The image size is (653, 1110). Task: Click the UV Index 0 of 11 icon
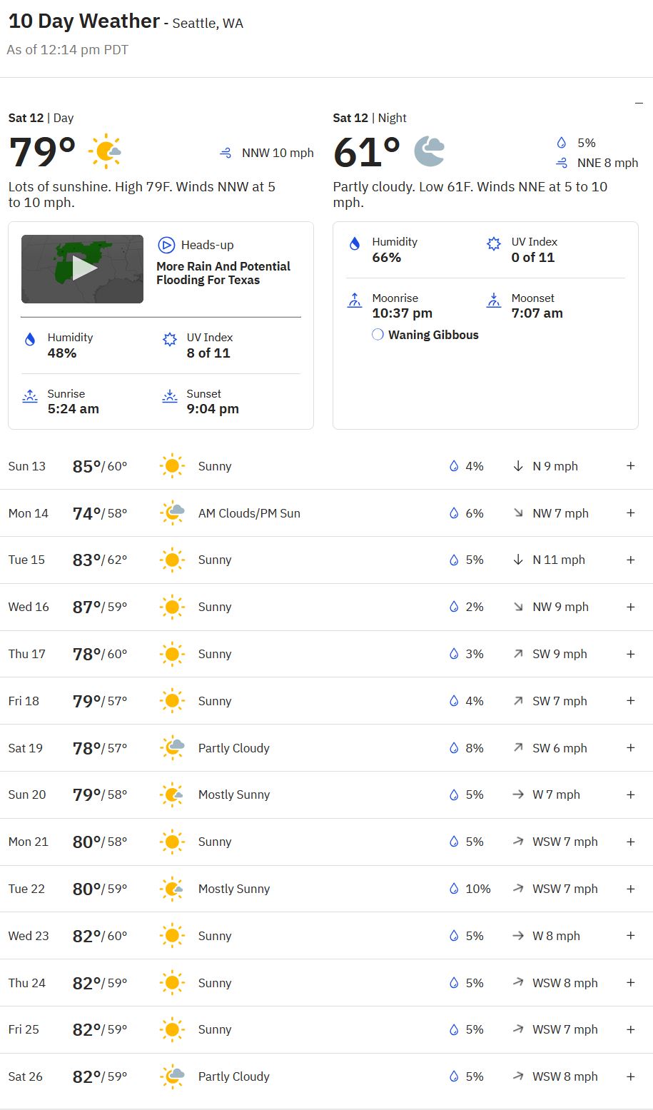pyautogui.click(x=494, y=244)
